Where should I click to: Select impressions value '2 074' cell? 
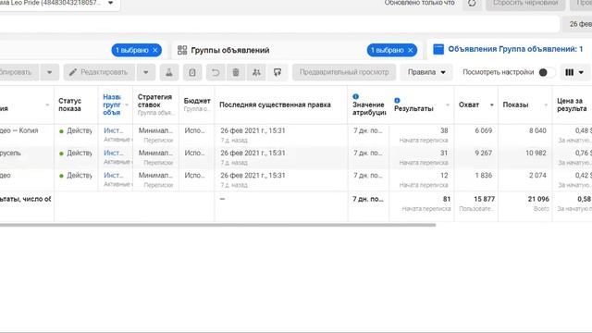(x=537, y=175)
